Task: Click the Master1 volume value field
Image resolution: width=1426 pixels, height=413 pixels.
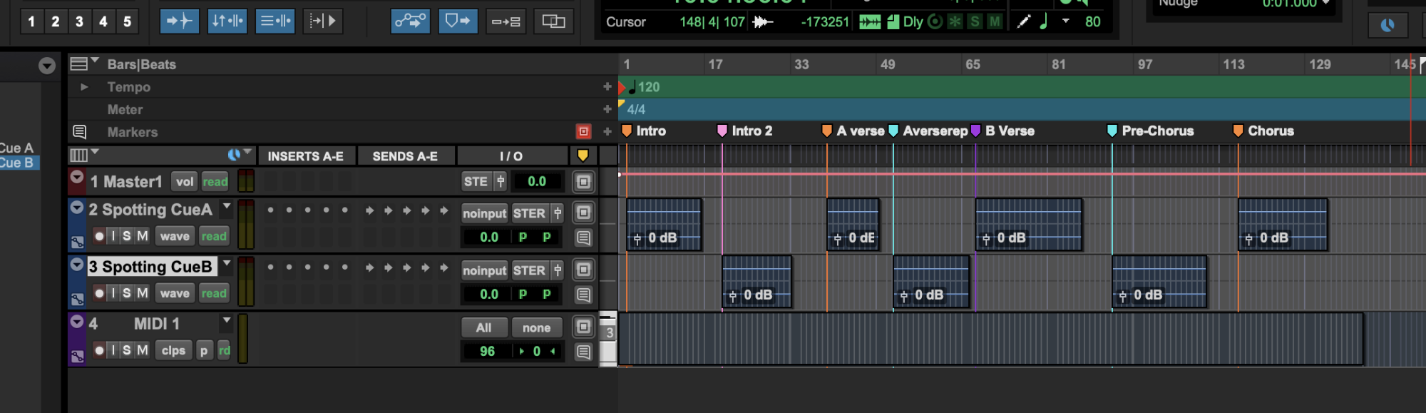Action: pos(536,182)
